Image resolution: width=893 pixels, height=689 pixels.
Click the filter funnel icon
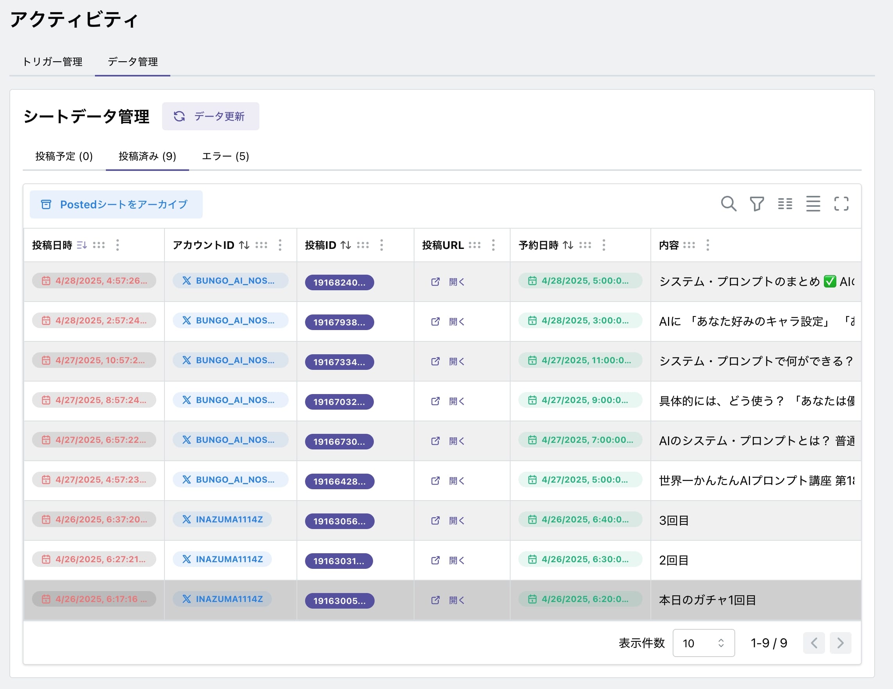point(757,203)
